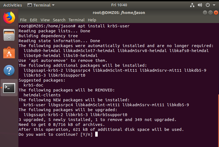Click the terminal scrollbar on the right edge
The width and height of the screenshot is (219, 147).
pyautogui.click(x=218, y=120)
